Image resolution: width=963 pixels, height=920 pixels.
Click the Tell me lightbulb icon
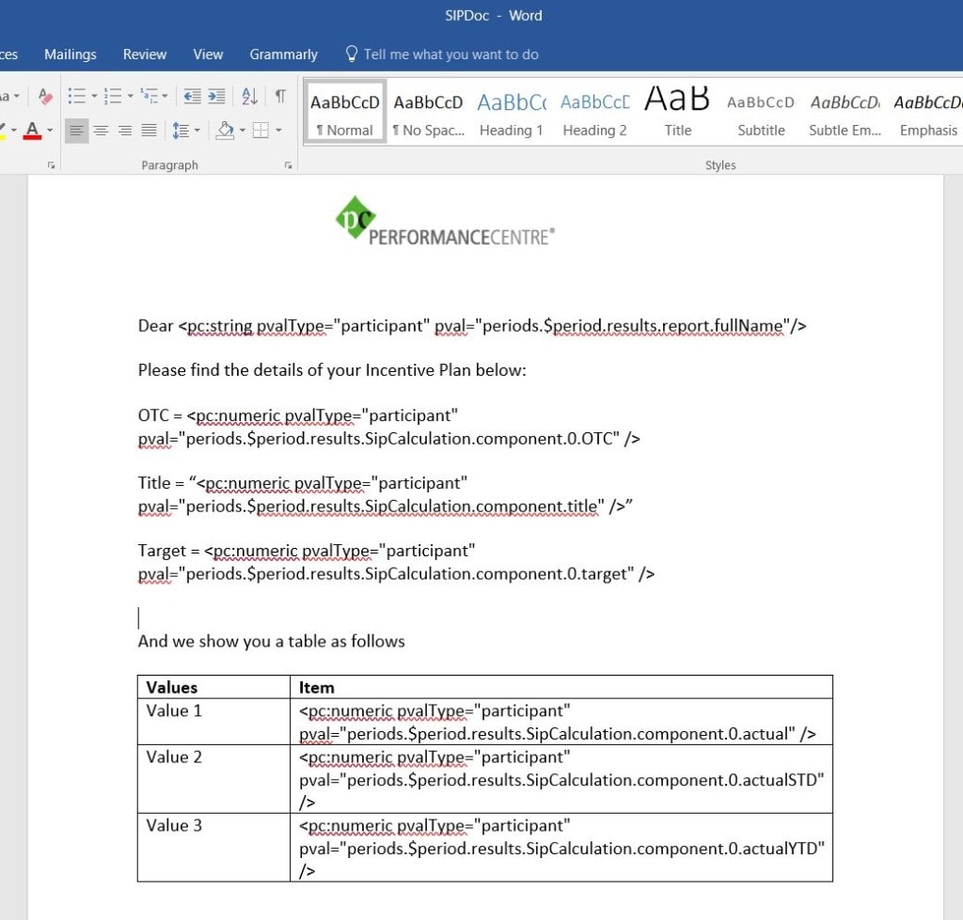352,54
